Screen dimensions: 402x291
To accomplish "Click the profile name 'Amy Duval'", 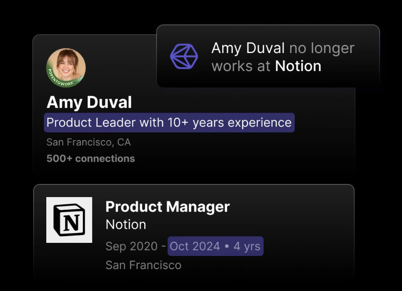I will pyautogui.click(x=89, y=102).
